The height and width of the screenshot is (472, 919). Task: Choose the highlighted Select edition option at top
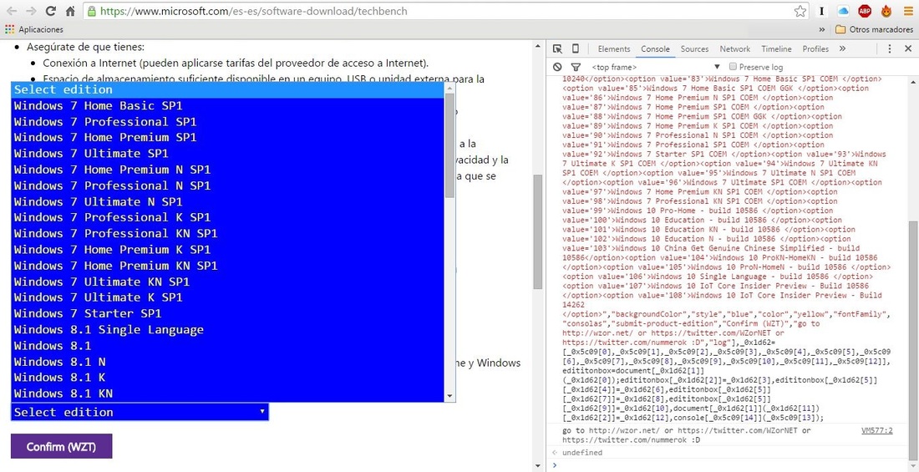pyautogui.click(x=228, y=89)
